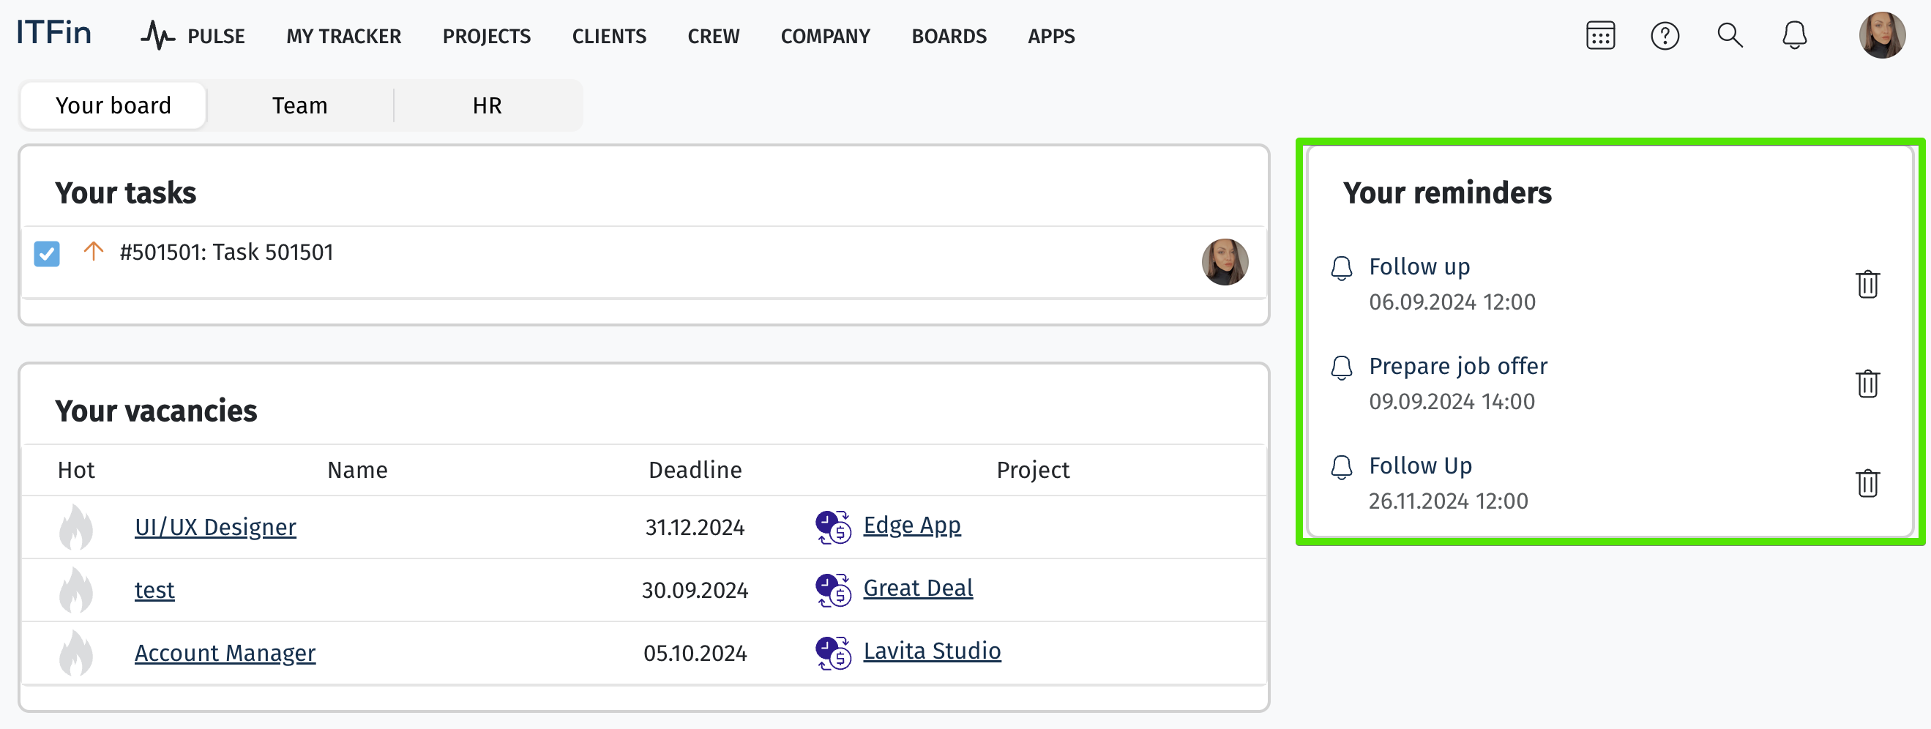Click the Deadline column header

(695, 470)
